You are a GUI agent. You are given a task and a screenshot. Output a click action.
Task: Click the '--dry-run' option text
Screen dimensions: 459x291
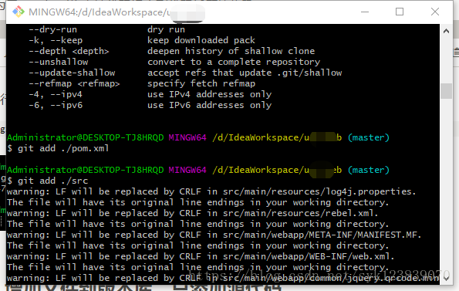point(52,29)
